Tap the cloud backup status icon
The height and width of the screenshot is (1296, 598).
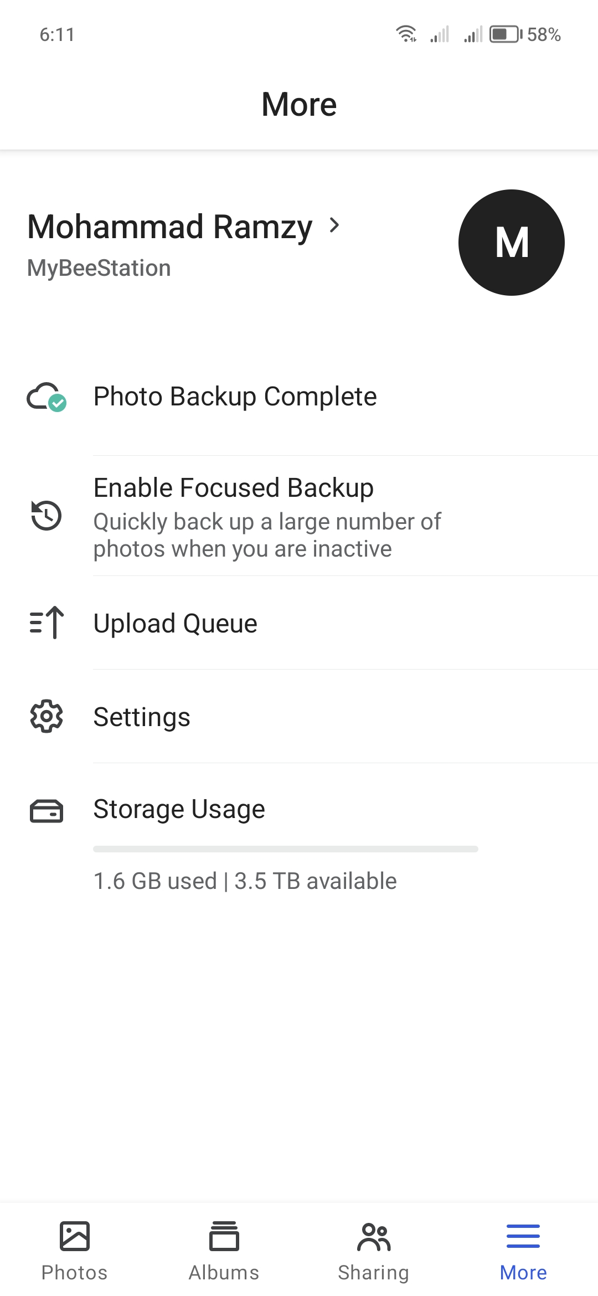pos(47,397)
